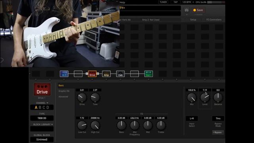Click the Low Cut knob
Image resolution: width=254 pixels, height=143 pixels.
pyautogui.click(x=82, y=126)
